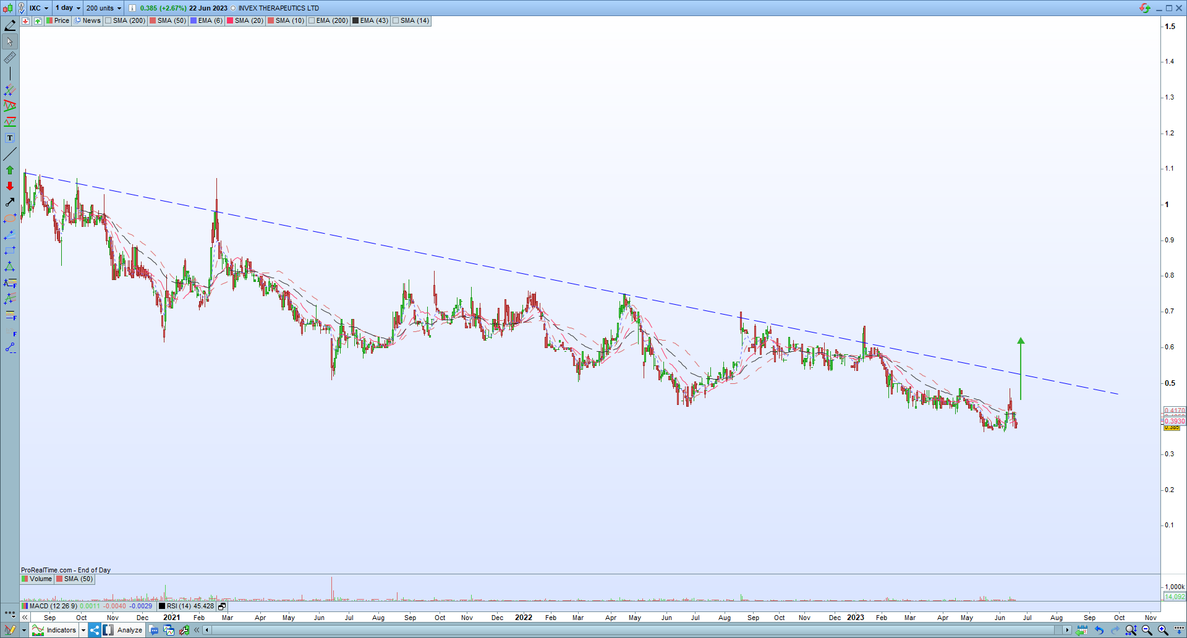Screen dimensions: 1187x638
Task: Click the drawing-objects pencil button
Action: (x=11, y=630)
